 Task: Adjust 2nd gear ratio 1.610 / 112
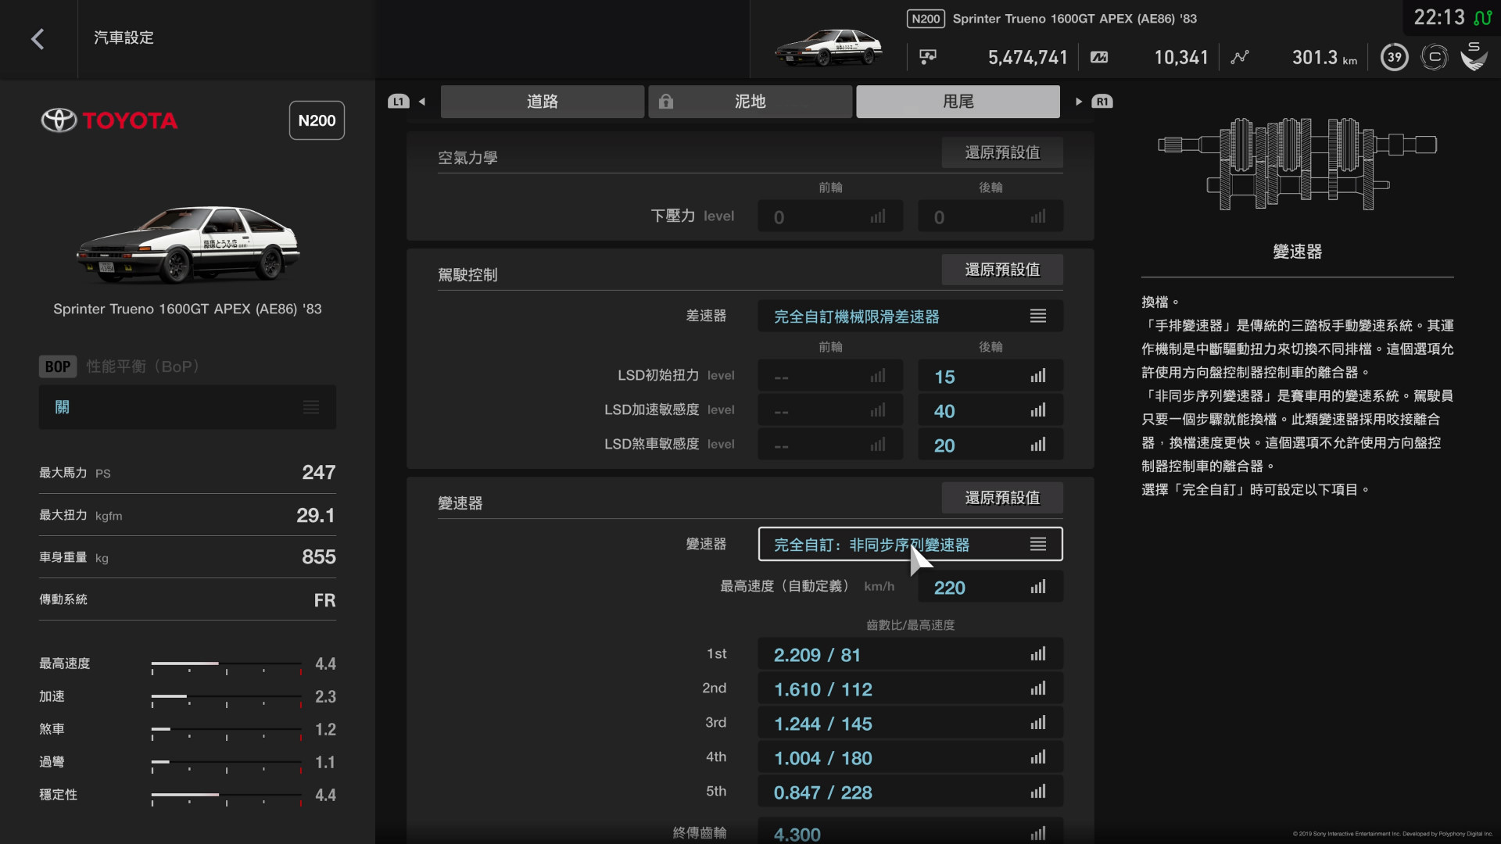(x=910, y=688)
